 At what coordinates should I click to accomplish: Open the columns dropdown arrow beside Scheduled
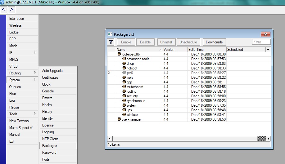point(268,49)
